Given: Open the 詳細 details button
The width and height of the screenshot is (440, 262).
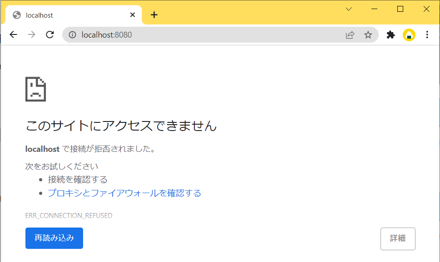Looking at the screenshot, I should pos(398,239).
